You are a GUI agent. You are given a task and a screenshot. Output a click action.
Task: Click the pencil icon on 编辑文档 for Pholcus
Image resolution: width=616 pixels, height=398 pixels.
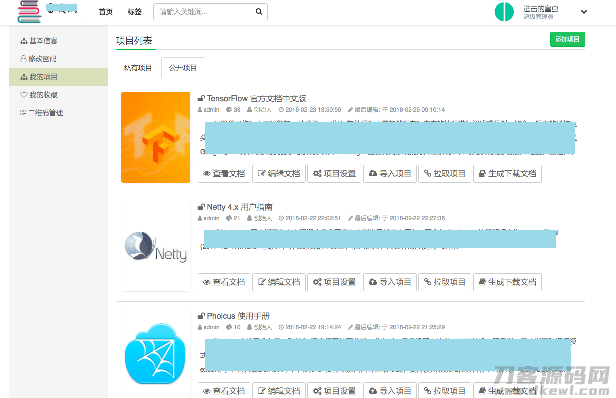[262, 391]
